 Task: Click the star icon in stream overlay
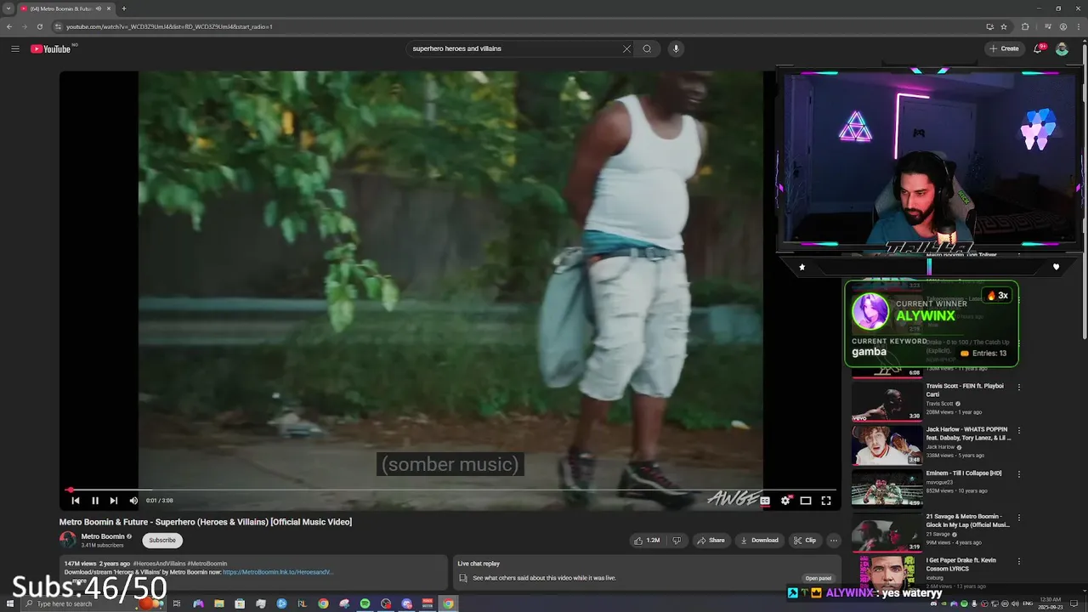[x=802, y=267]
